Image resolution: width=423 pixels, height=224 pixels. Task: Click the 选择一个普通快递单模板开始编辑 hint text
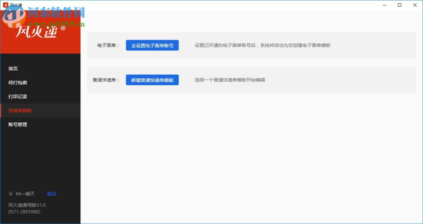230,80
